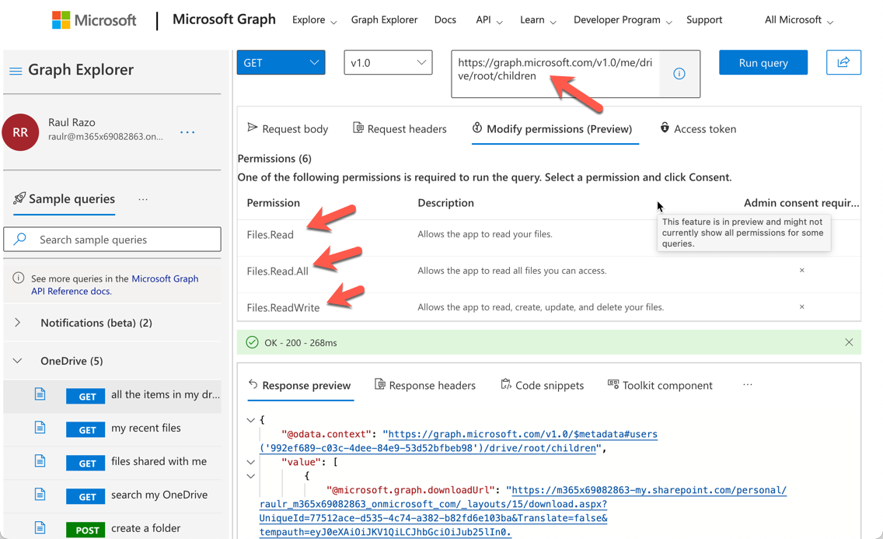
Task: Click document icon beside 'all the items in my dr...'
Action: point(40,394)
